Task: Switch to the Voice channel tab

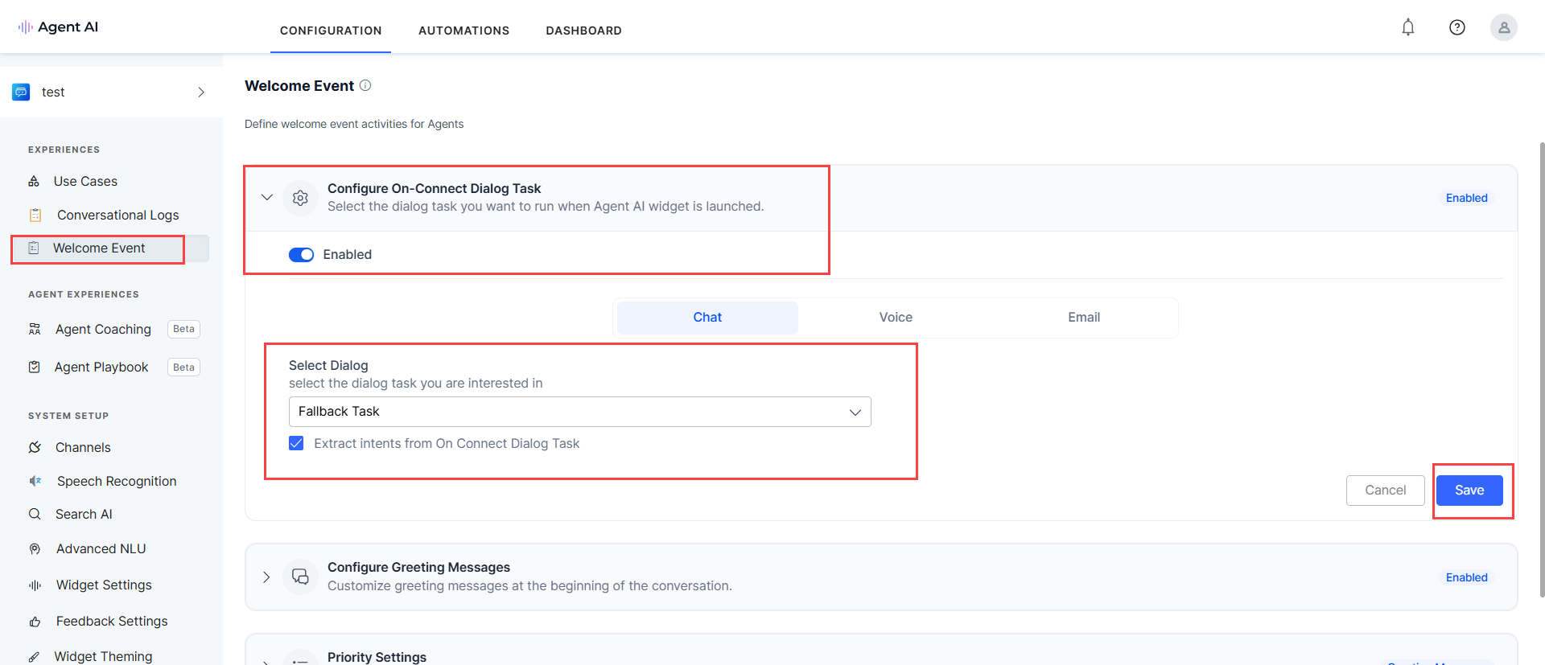Action: (x=895, y=318)
